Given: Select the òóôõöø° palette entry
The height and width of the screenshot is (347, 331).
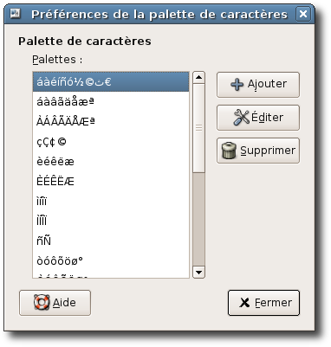Looking at the screenshot, I should (111, 261).
